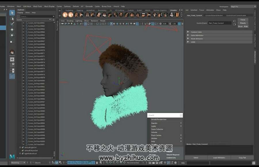259x167 pixels.
Task: Open Script Editor icon at bottom right
Action: pos(254,163)
